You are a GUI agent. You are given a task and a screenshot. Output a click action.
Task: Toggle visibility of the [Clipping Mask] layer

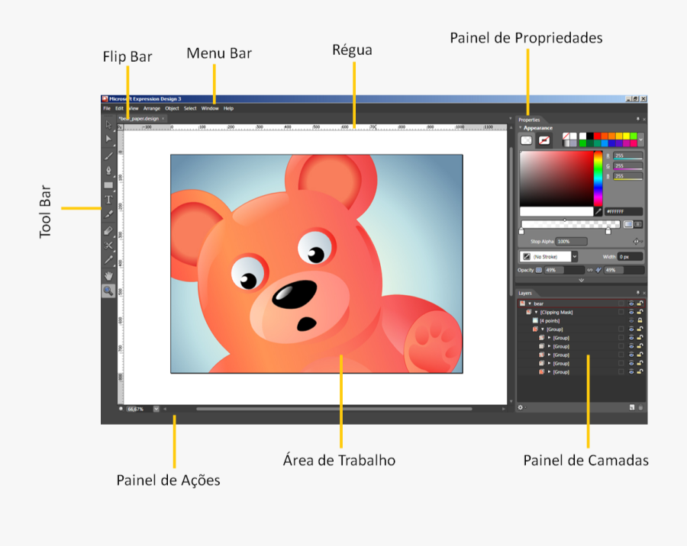click(x=631, y=312)
